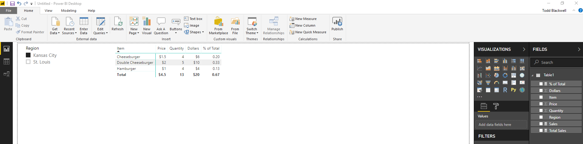This screenshot has height=144, width=583.
Task: Check the Total Sales field
Action: coord(541,130)
